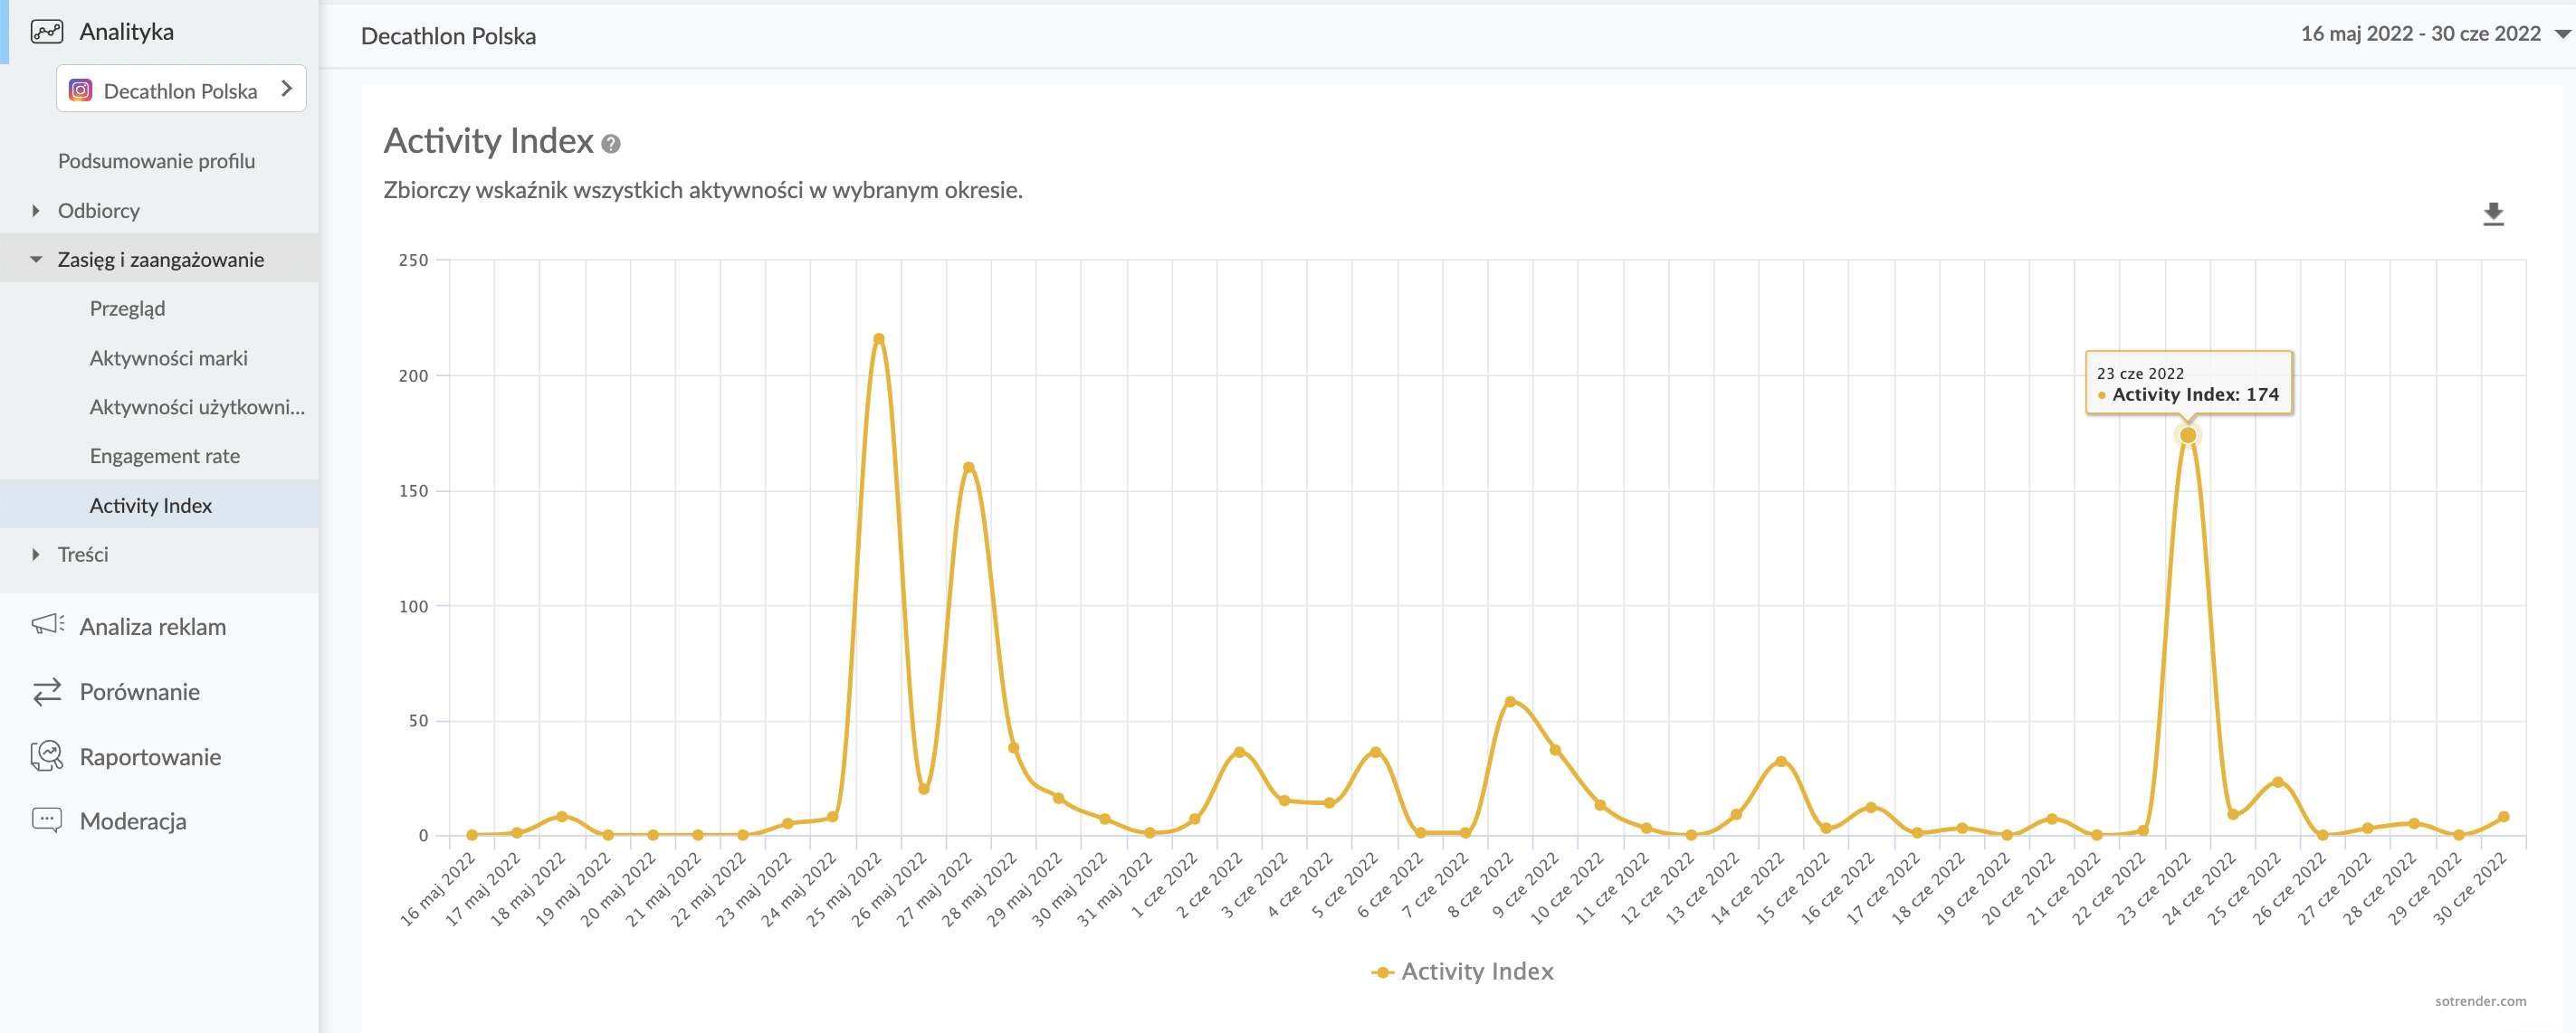Click the Moderacja speech bubble icon
Screen dimensions: 2576x1033
pos(47,820)
